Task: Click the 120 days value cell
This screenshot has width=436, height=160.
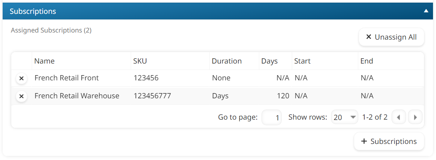Action: click(283, 96)
